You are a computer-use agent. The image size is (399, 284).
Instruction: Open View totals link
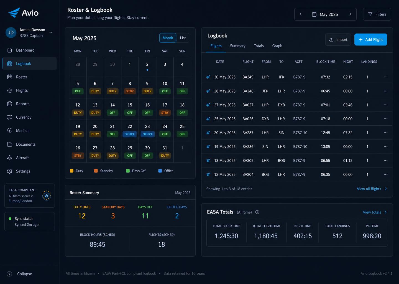[x=375, y=212]
